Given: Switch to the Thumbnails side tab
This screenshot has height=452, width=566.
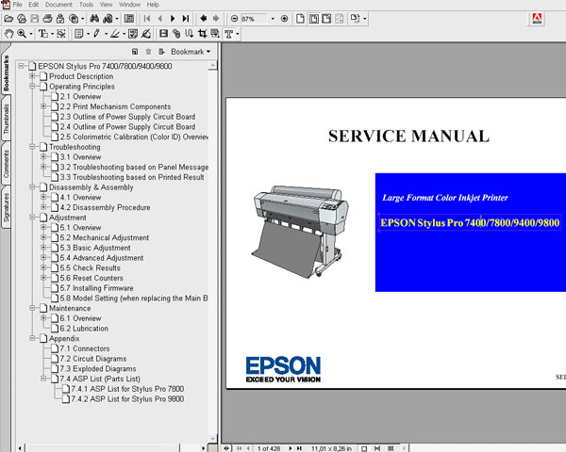Looking at the screenshot, I should [7, 119].
